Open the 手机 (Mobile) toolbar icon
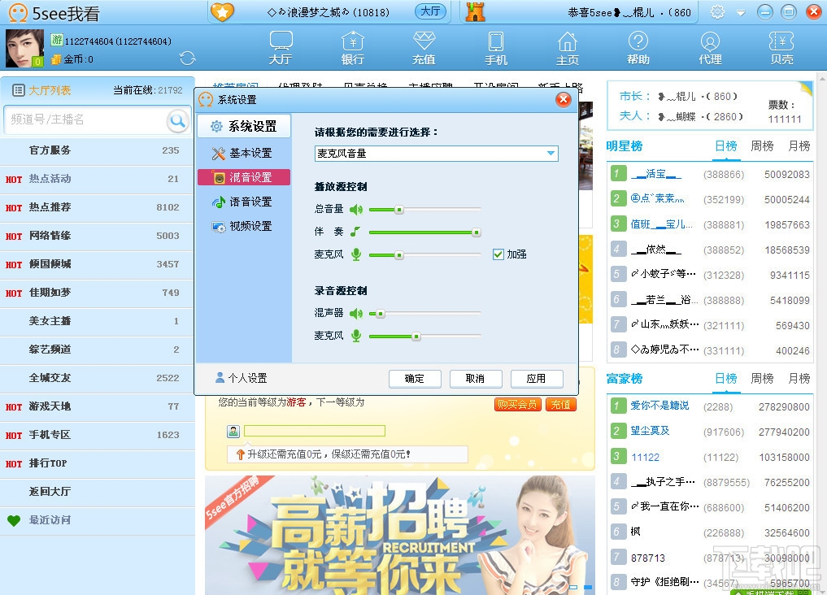 tap(495, 47)
